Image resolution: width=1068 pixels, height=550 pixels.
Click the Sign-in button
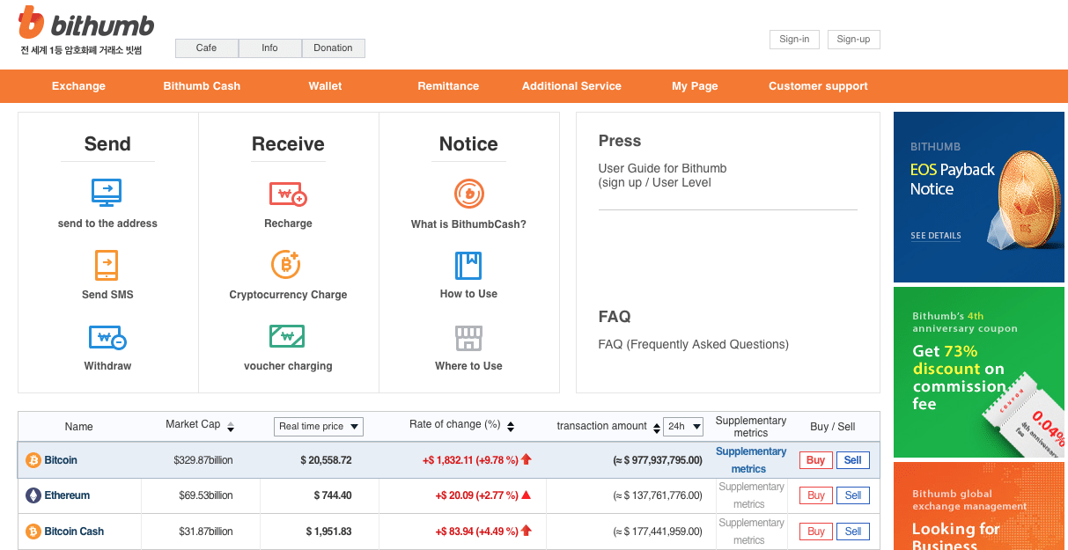(794, 40)
